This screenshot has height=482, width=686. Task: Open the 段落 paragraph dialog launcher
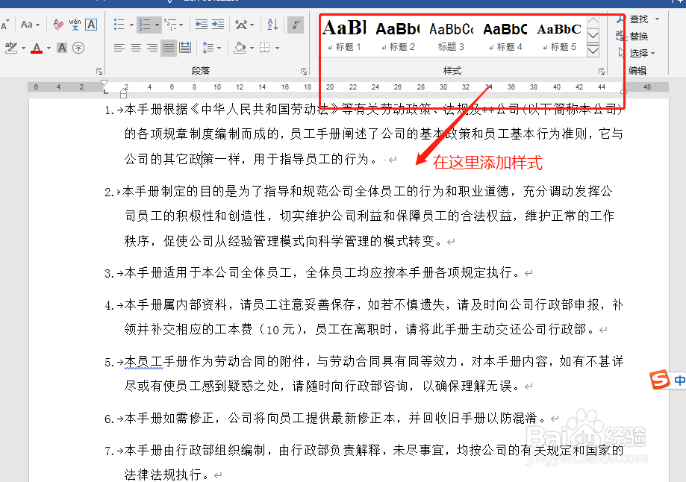304,71
